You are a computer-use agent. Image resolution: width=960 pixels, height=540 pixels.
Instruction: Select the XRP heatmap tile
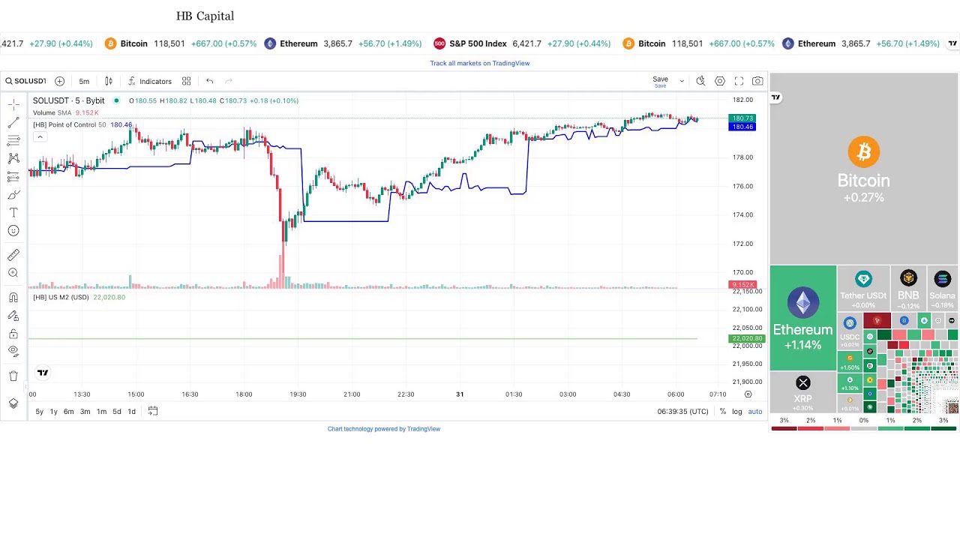pos(803,392)
